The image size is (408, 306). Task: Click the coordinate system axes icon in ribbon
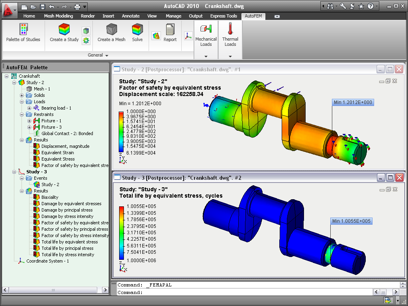pos(188,35)
